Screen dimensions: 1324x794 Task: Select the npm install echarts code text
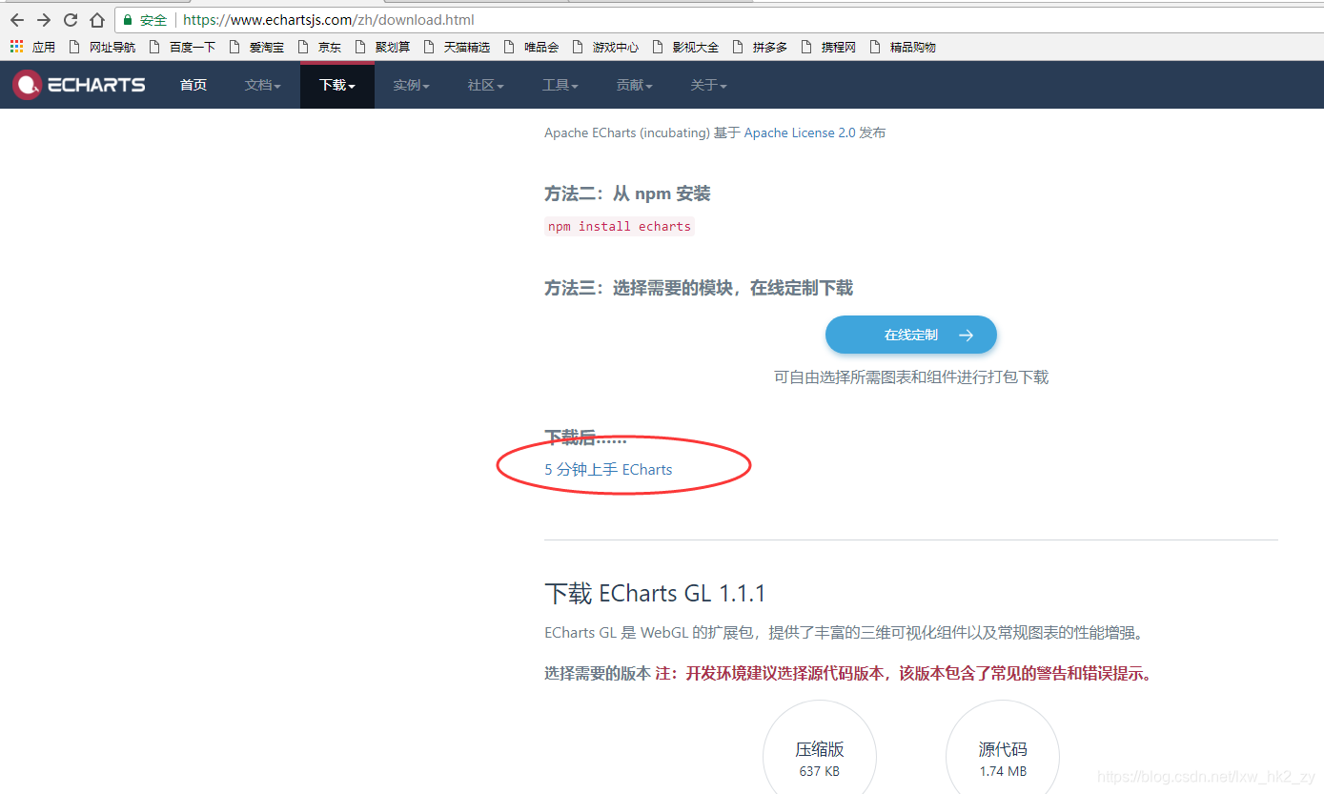click(x=620, y=226)
